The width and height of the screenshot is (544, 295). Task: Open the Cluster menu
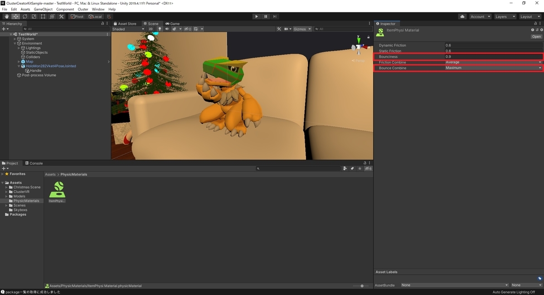tap(83, 9)
